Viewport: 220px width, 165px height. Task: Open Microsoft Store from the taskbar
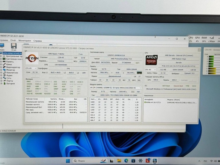[133, 161]
